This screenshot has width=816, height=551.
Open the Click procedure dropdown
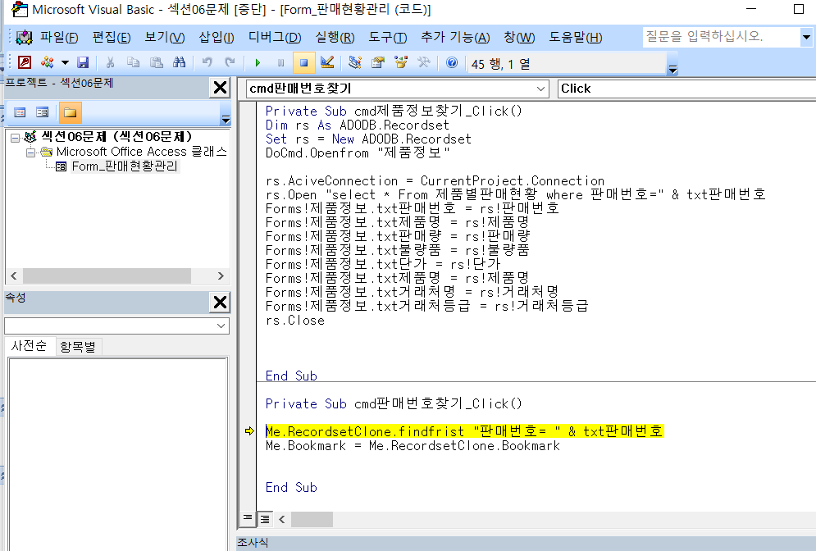[x=686, y=89]
